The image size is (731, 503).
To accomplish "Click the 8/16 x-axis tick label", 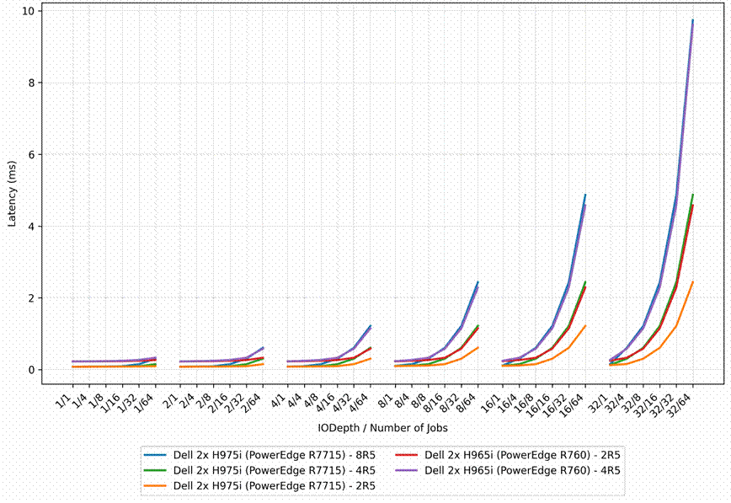I will click(x=434, y=403).
